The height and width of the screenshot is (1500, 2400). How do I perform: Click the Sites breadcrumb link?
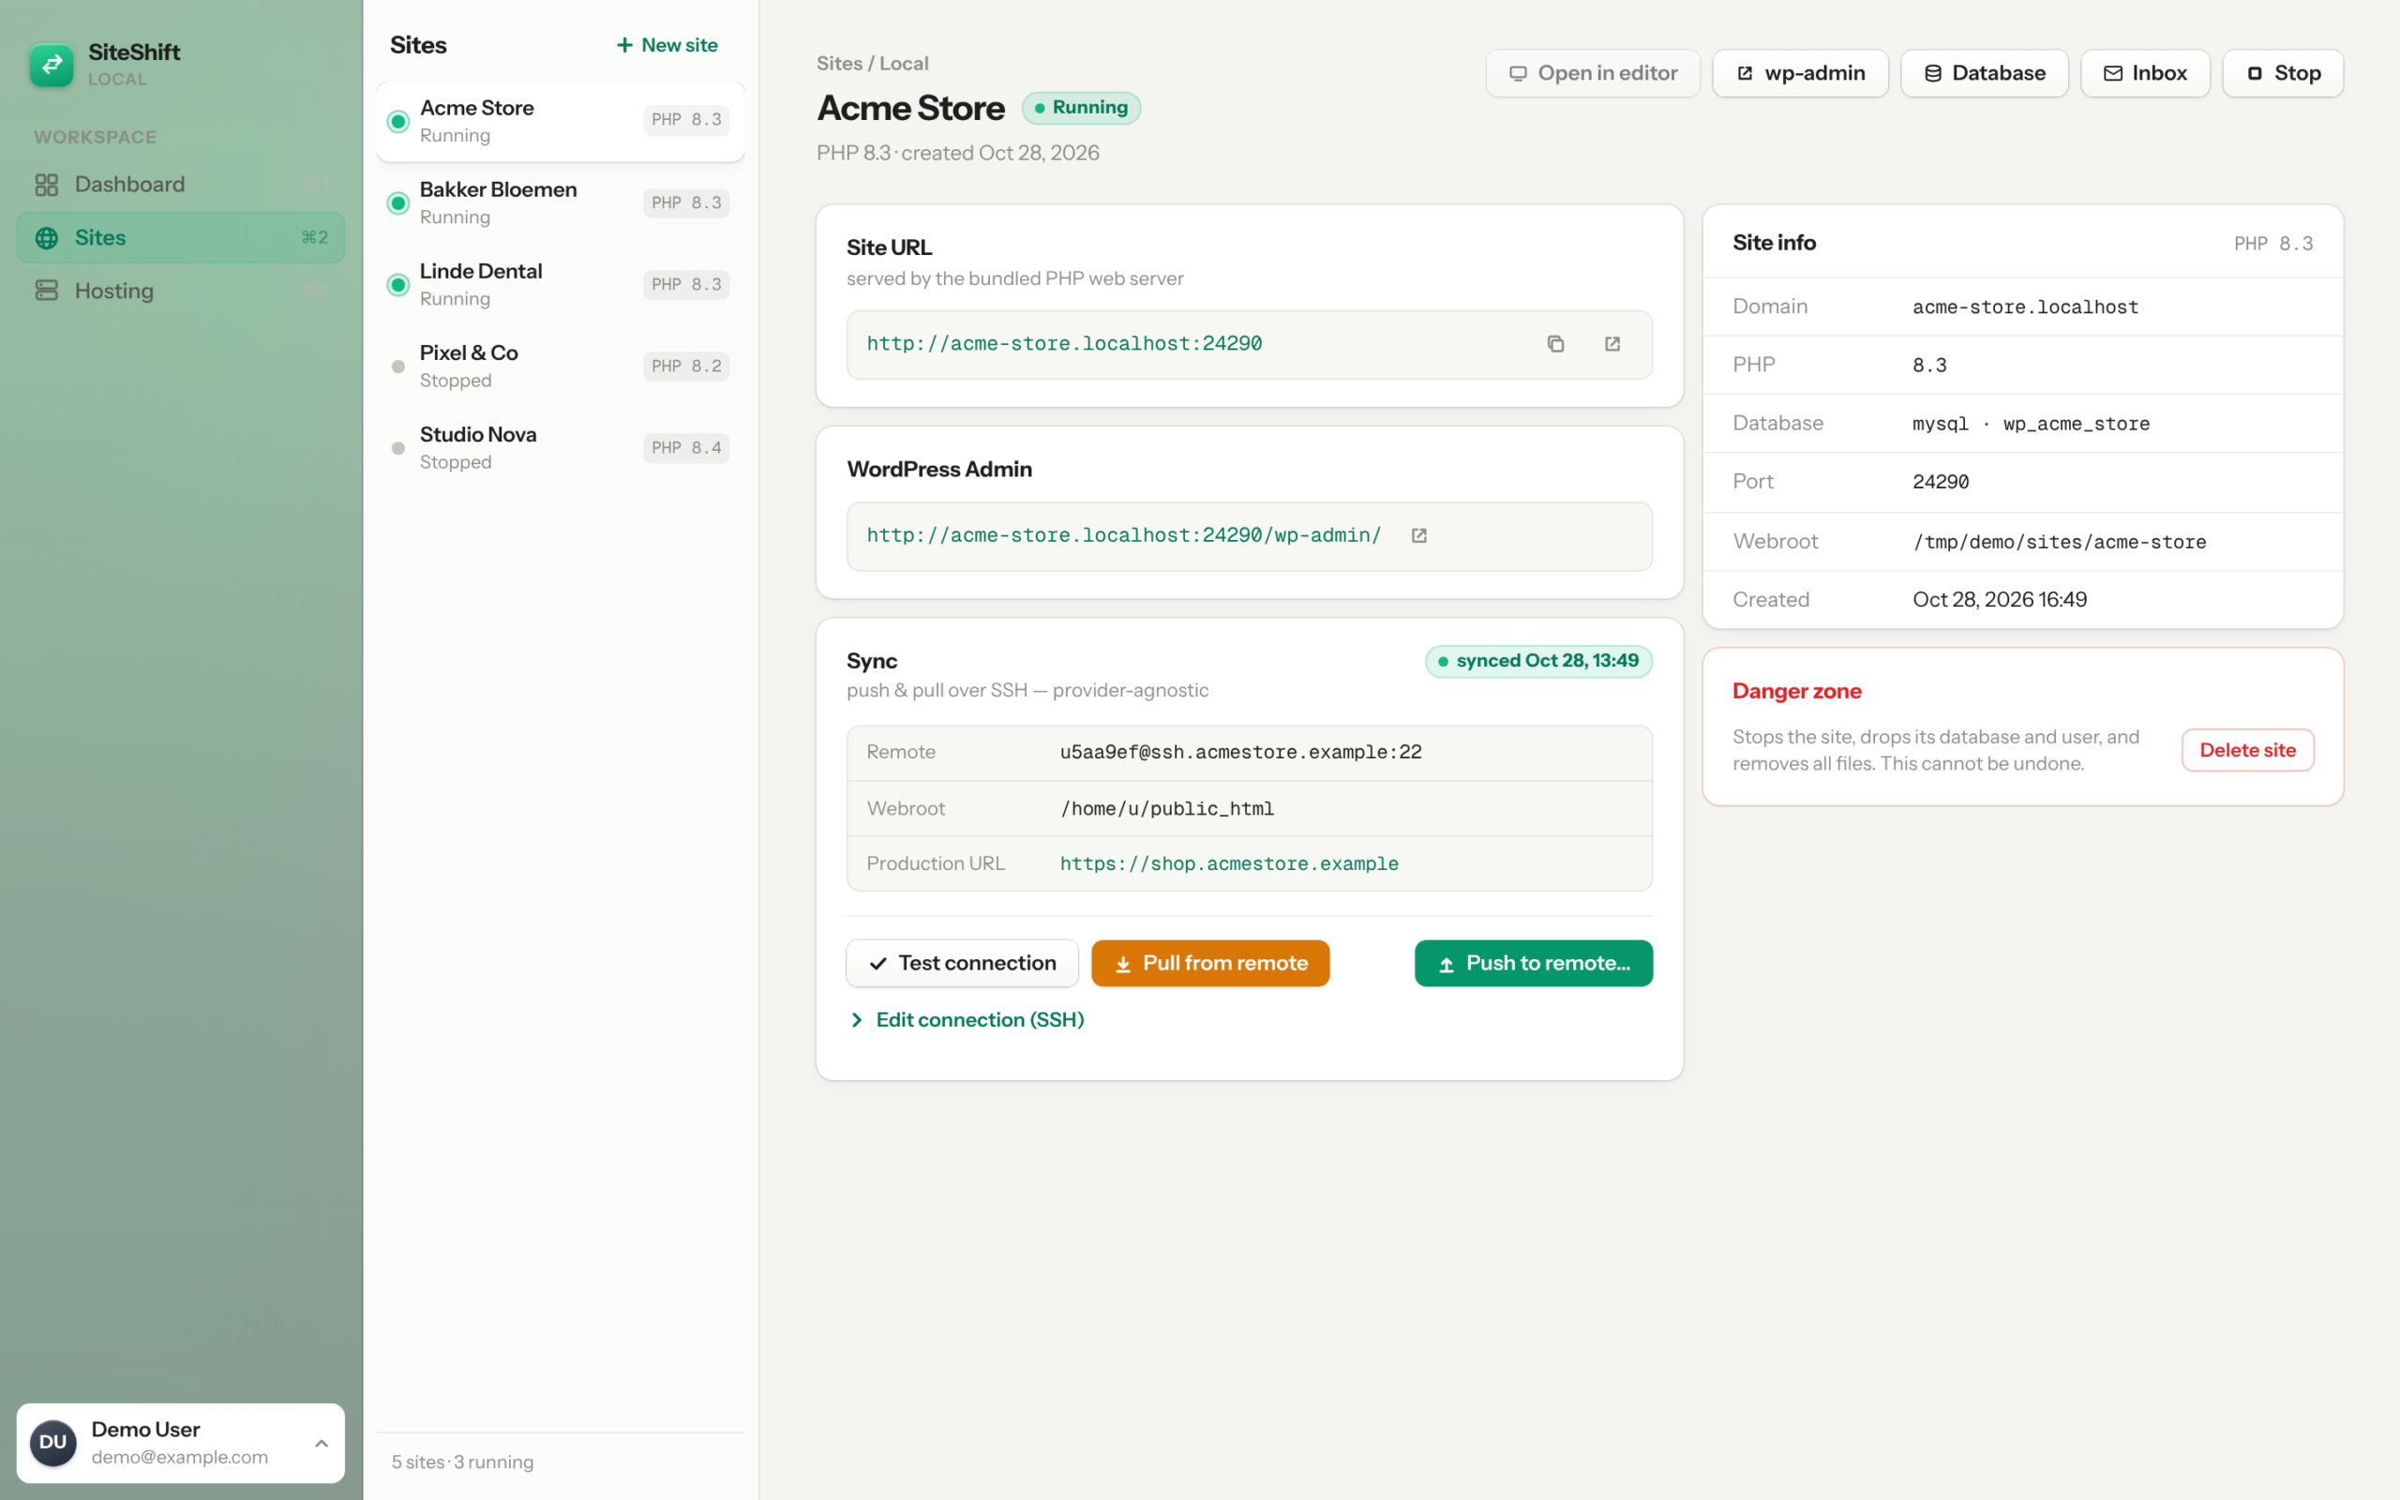coord(839,64)
